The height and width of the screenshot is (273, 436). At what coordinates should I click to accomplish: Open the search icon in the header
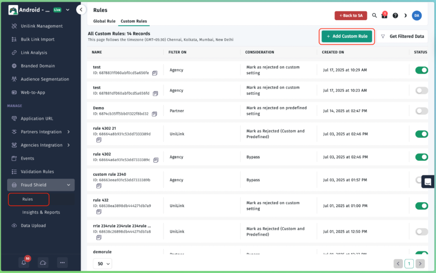374,15
